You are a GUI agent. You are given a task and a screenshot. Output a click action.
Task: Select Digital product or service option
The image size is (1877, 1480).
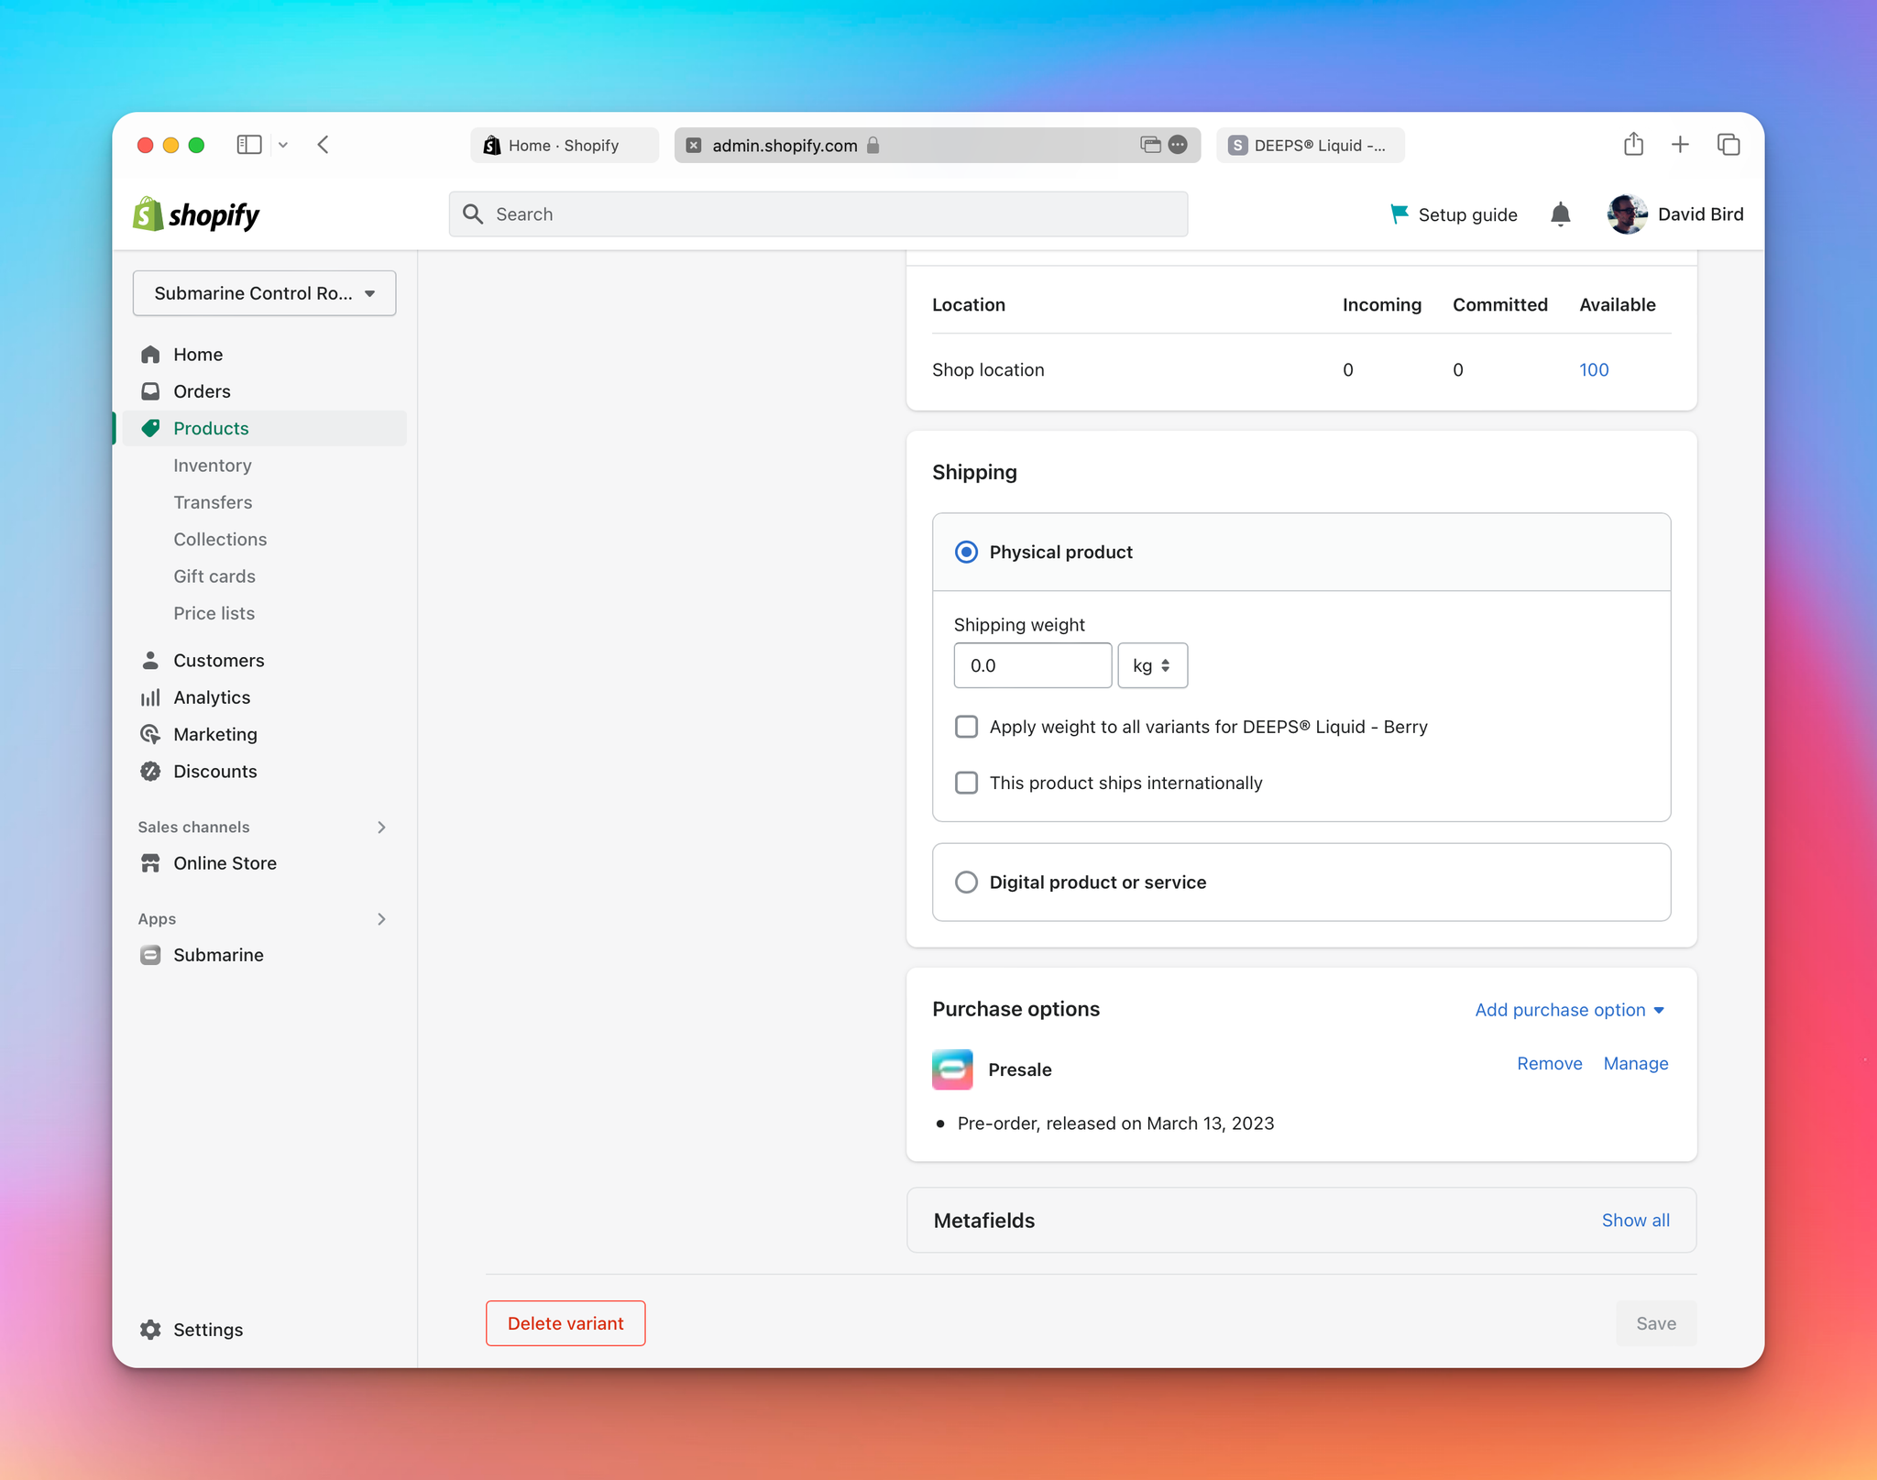(x=966, y=882)
